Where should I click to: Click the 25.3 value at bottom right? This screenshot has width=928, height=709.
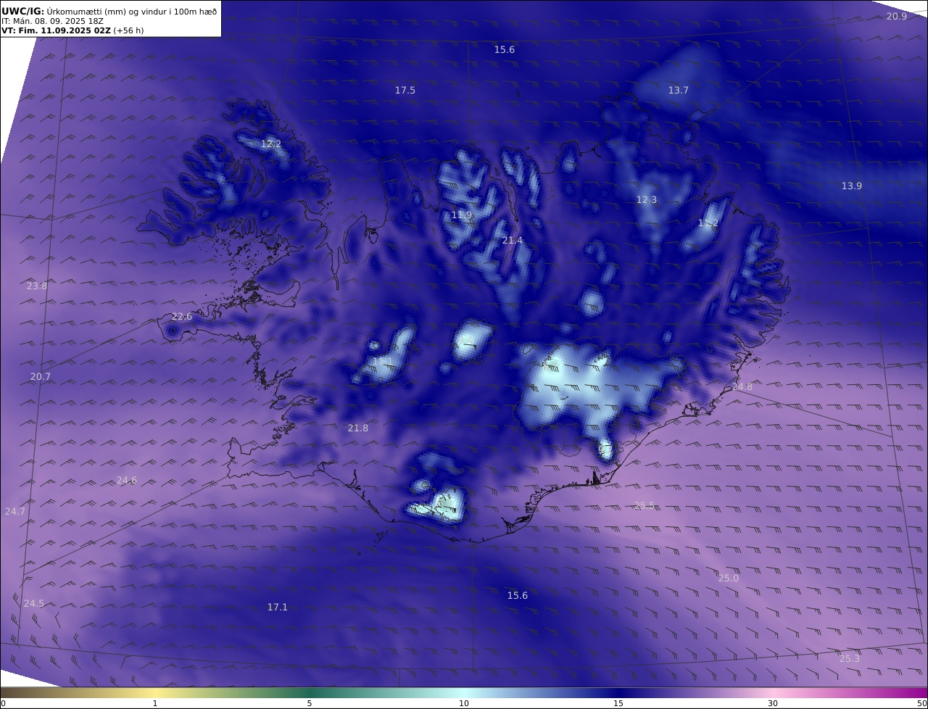[850, 658]
